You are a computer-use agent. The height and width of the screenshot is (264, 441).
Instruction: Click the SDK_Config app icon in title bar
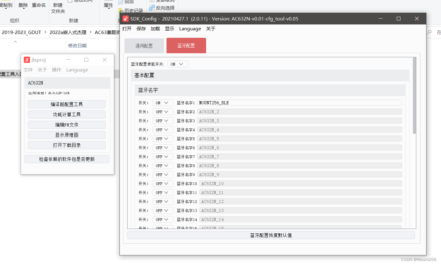[x=126, y=19]
